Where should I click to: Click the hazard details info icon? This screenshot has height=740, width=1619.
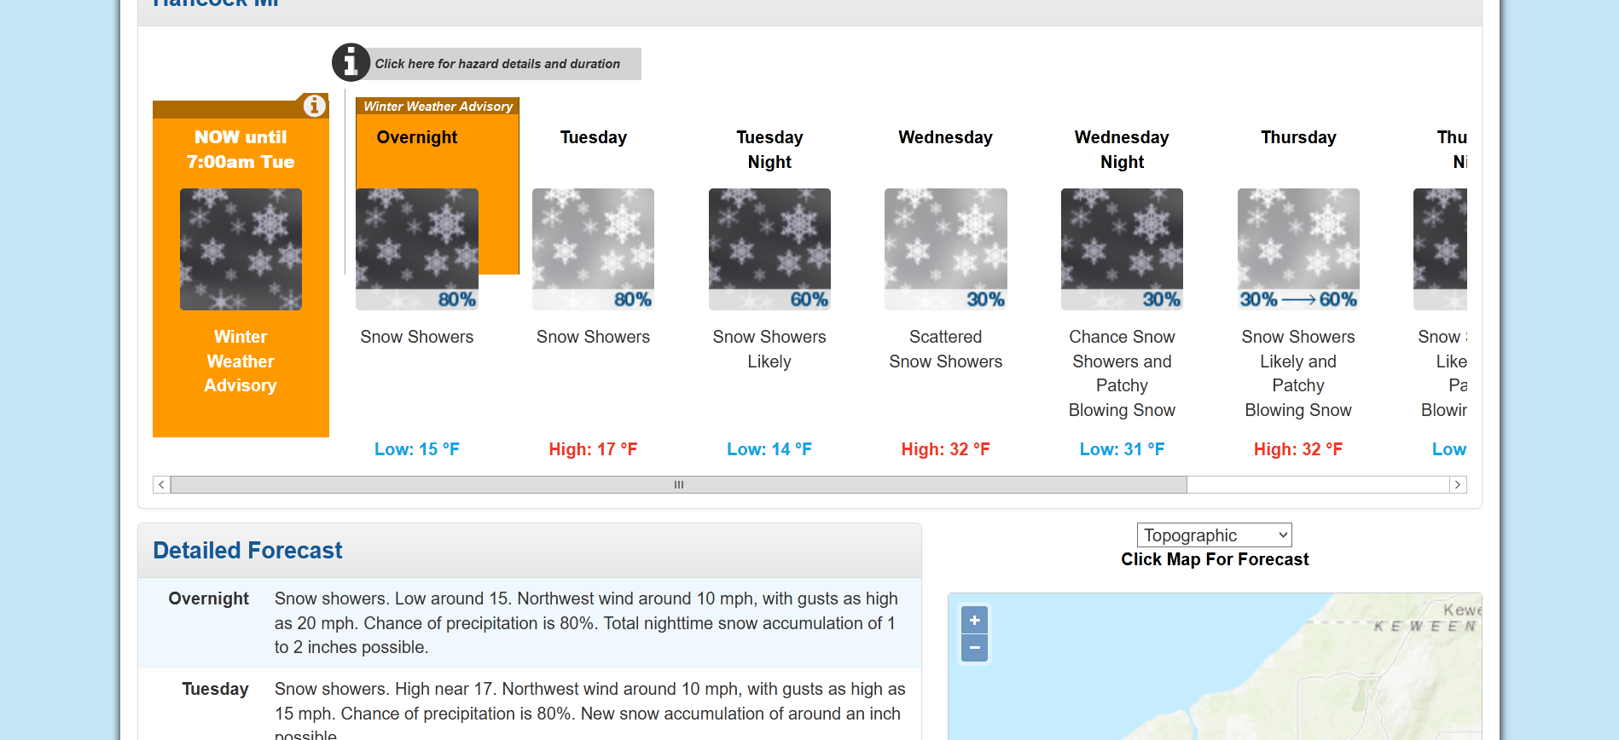point(350,61)
